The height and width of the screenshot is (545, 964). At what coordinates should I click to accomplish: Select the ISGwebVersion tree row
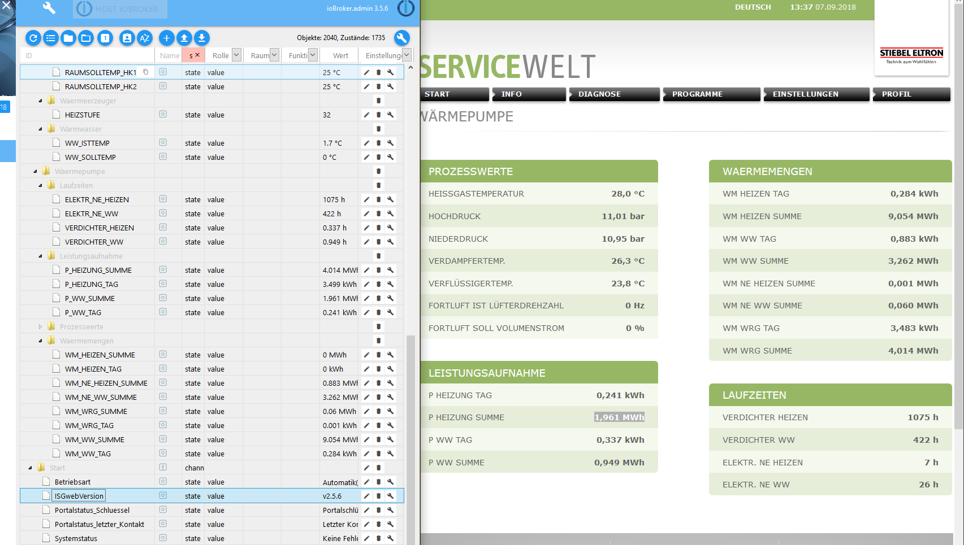point(212,496)
